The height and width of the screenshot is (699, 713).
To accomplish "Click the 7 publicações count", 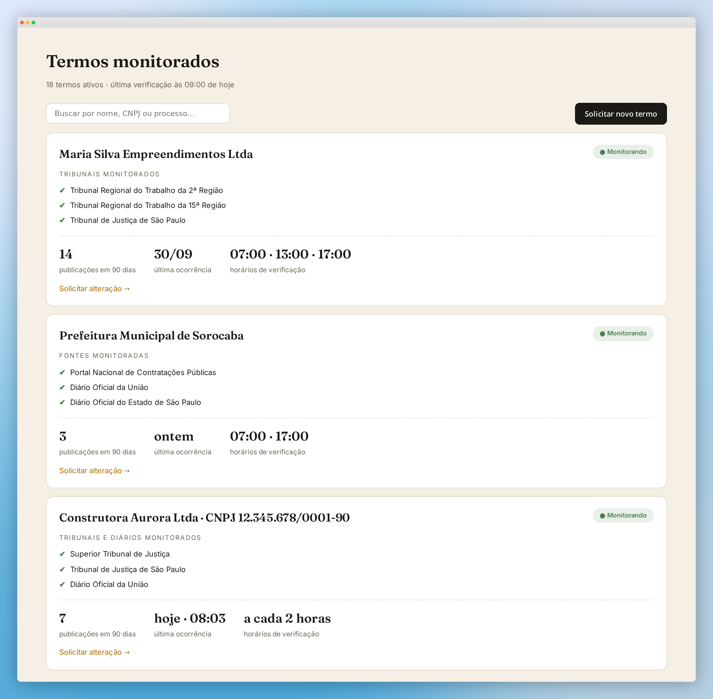I will (x=62, y=618).
